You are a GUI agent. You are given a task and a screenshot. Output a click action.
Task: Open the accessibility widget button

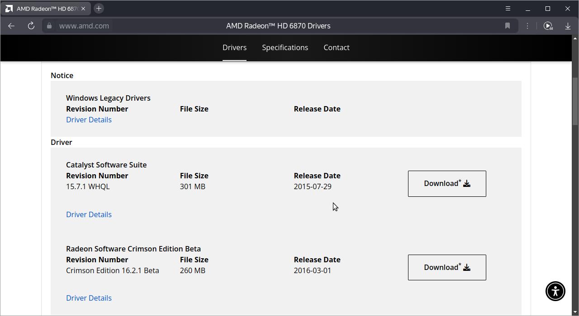[555, 291]
